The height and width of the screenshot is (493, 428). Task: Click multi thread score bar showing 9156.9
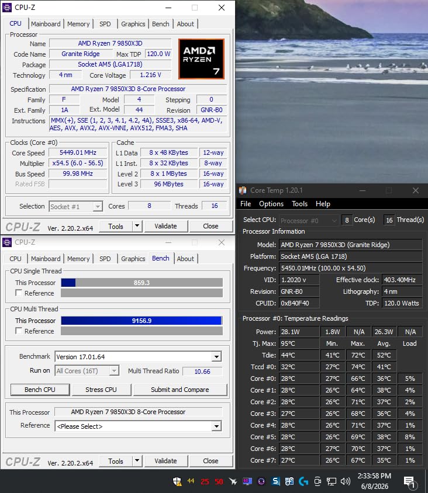[141, 320]
